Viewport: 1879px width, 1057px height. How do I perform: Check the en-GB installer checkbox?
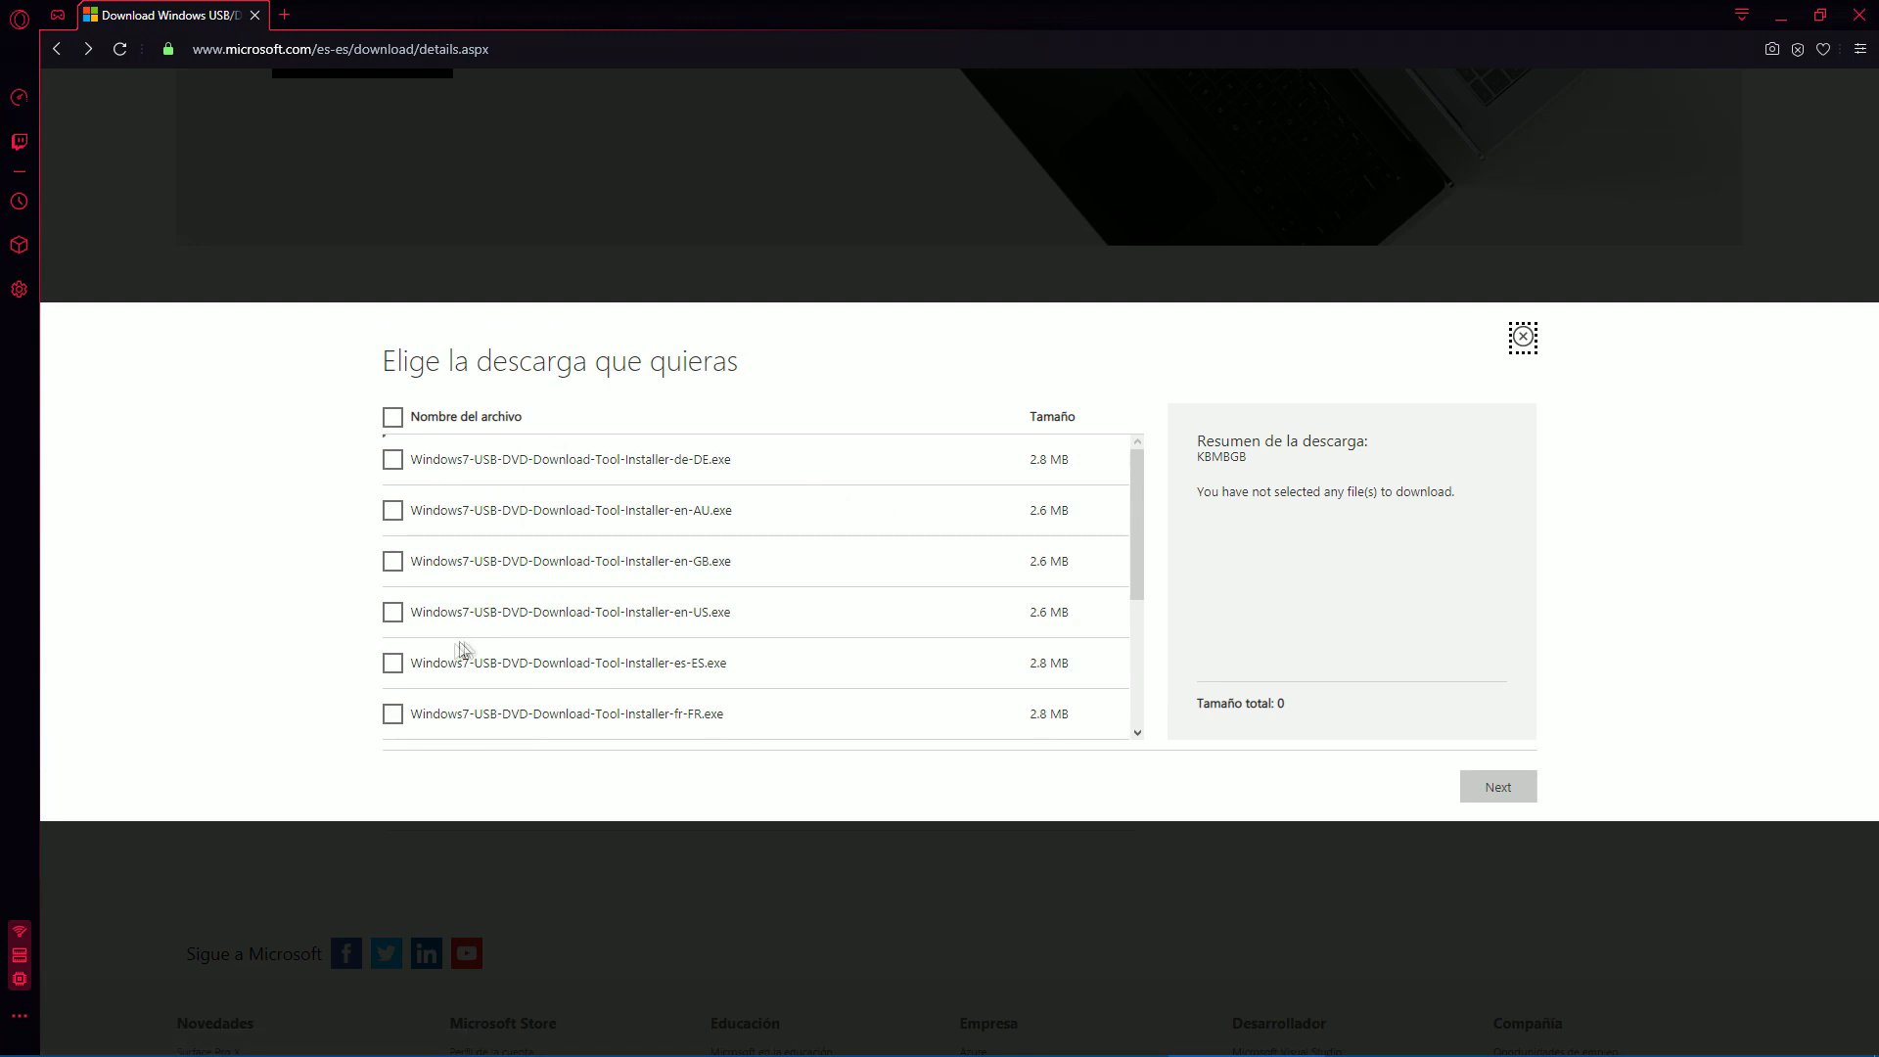[392, 562]
